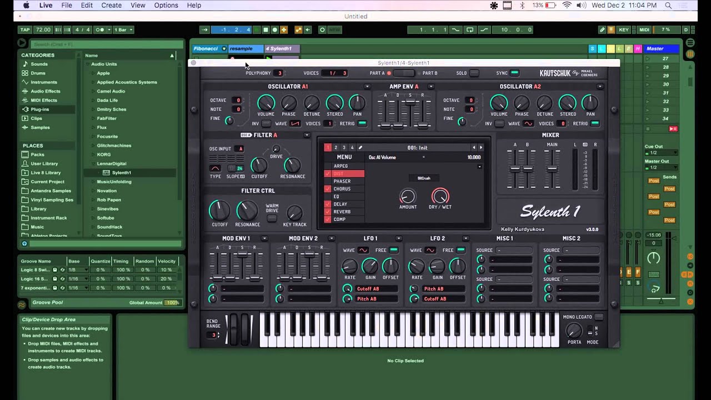Toggle the Oscillator A2 Inv switch
Viewport: 711px width, 400px height.
click(499, 123)
